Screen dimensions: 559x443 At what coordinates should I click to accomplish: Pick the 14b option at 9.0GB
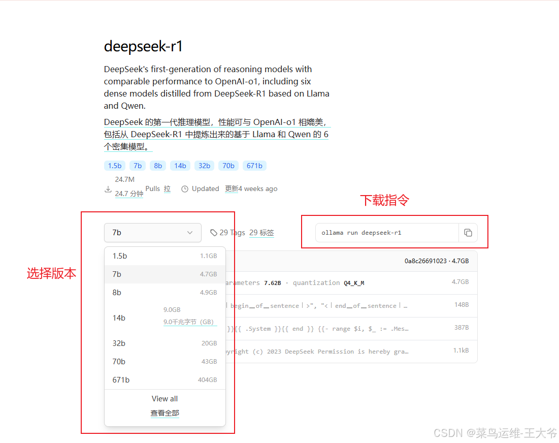tap(165, 318)
